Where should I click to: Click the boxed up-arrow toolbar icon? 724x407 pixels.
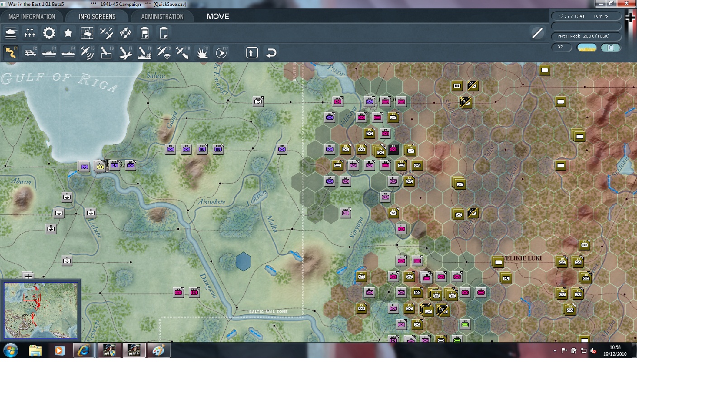coord(252,52)
